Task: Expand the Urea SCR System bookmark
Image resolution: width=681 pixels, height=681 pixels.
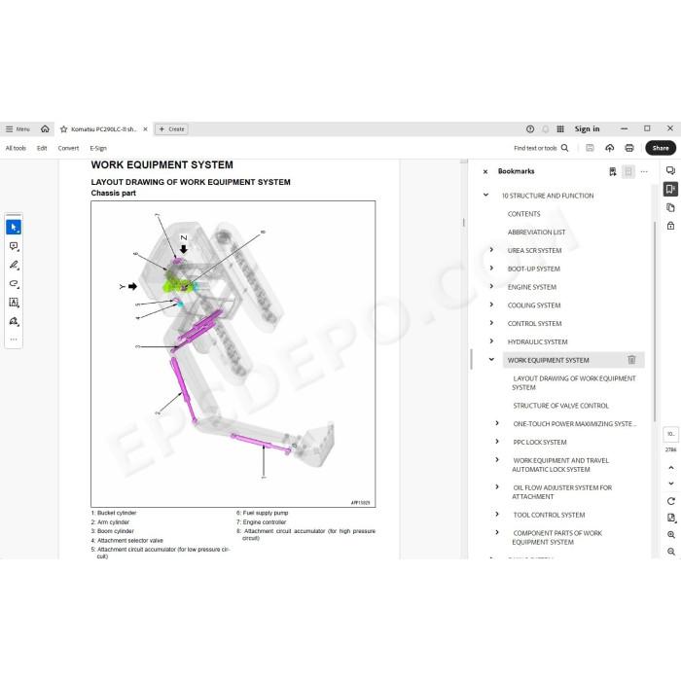Action: click(491, 250)
